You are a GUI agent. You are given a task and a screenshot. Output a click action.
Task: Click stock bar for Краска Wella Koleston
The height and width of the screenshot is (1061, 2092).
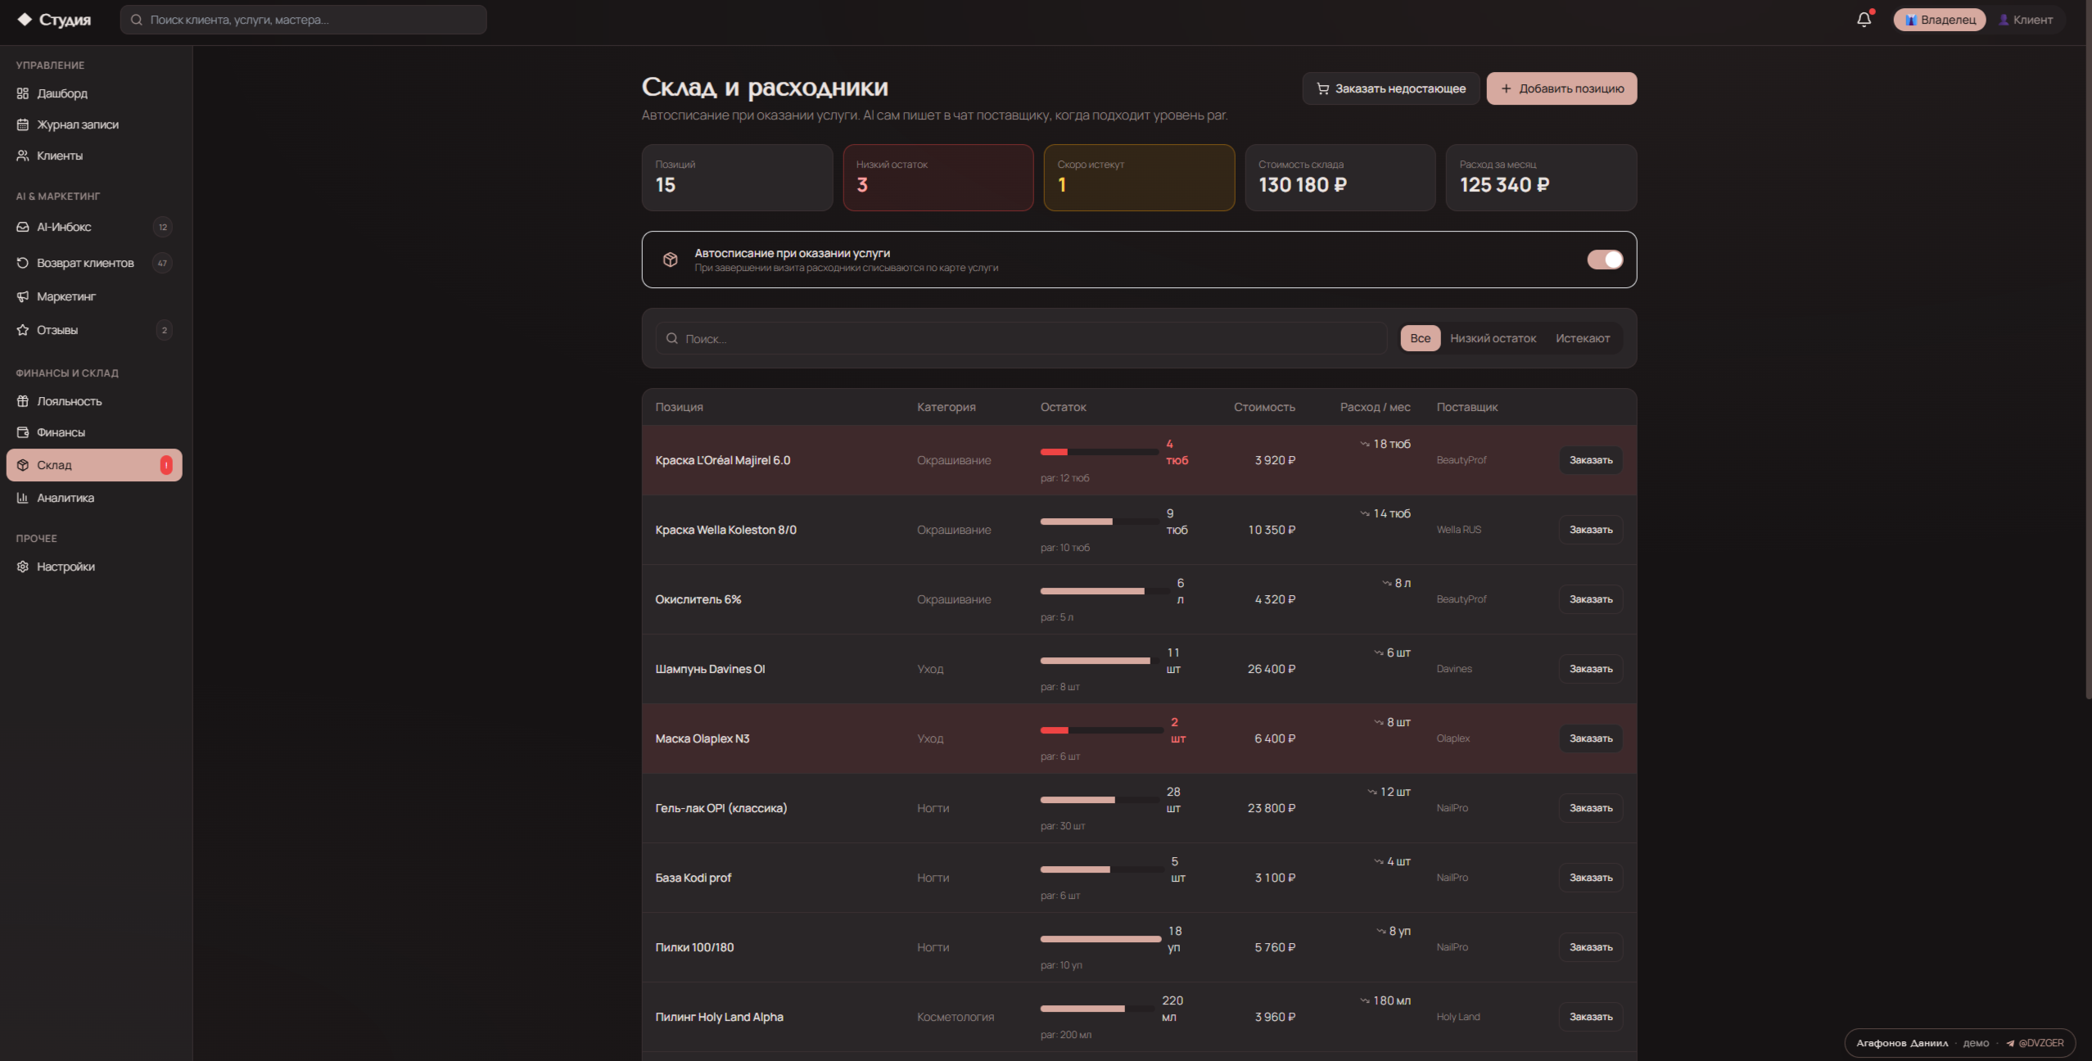[1100, 521]
